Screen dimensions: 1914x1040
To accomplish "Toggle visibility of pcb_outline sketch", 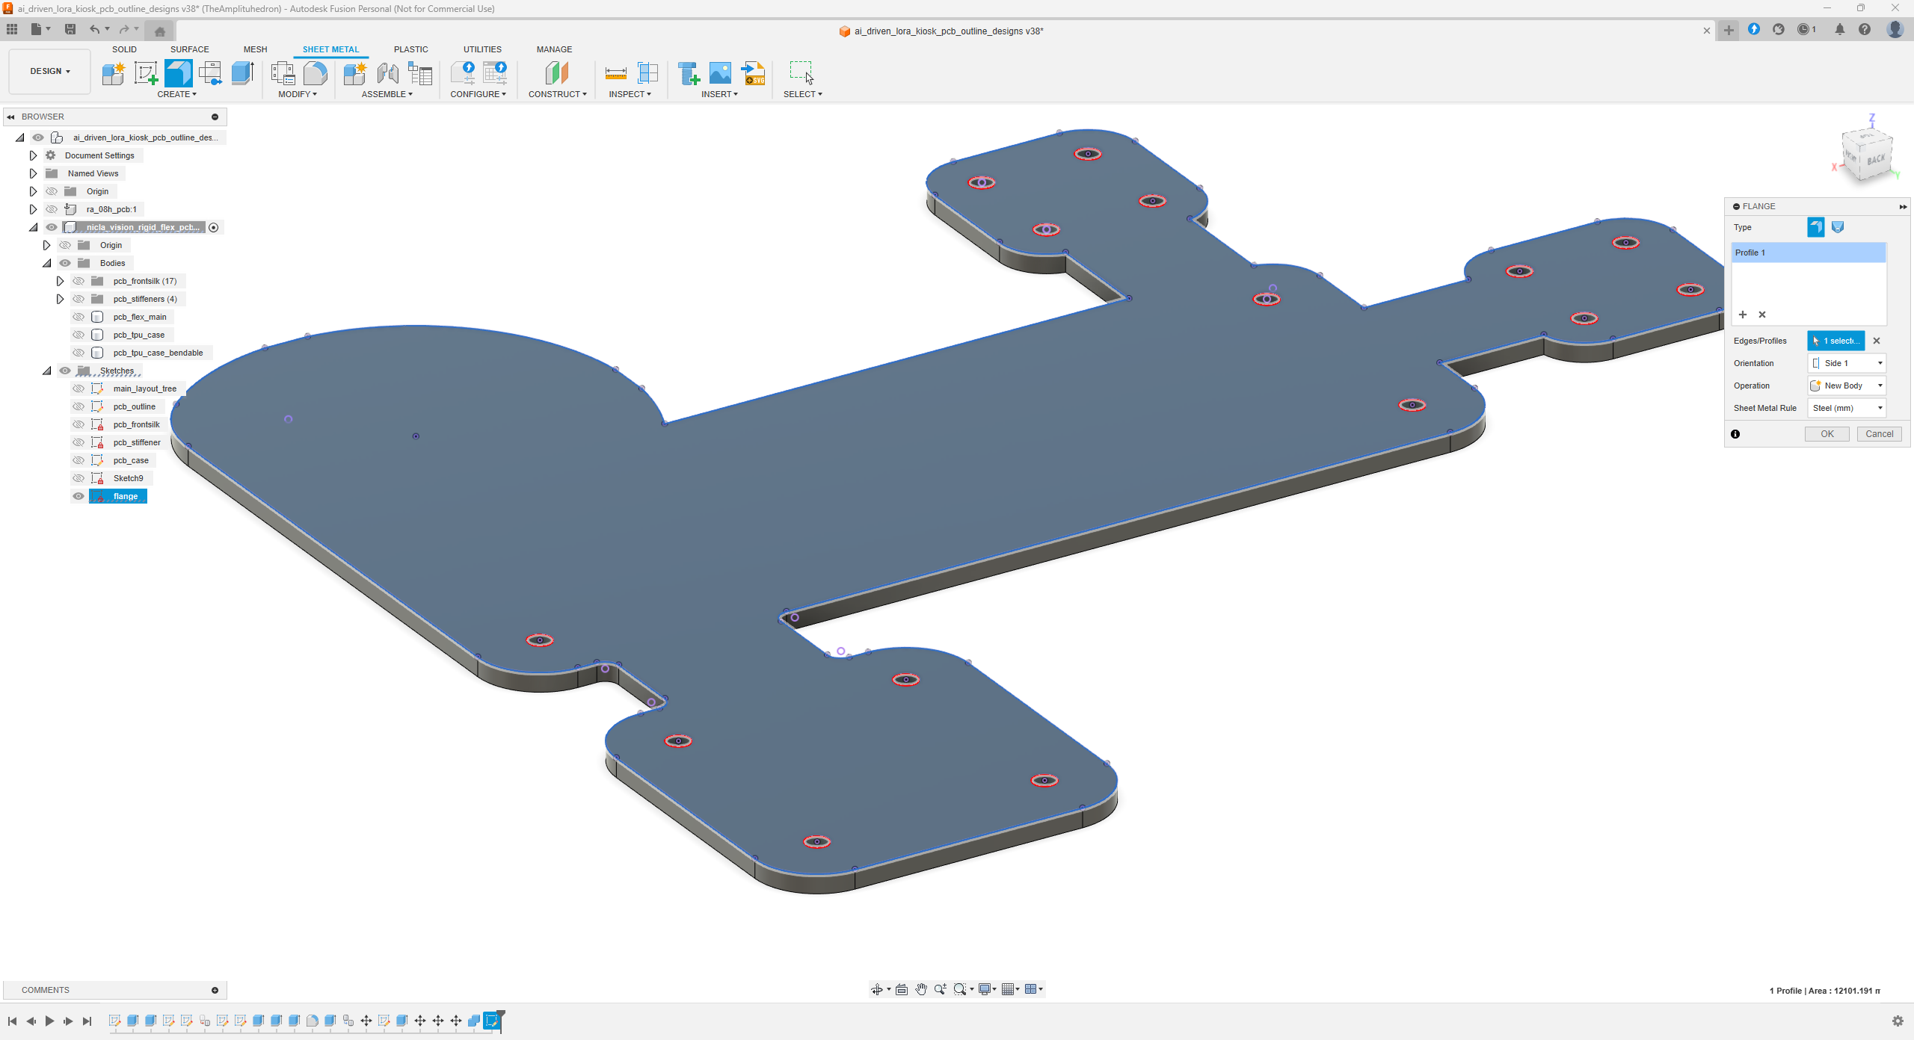I will pyautogui.click(x=79, y=406).
